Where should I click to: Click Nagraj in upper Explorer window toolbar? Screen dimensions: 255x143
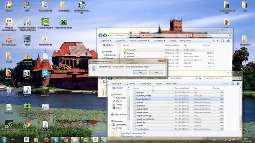point(173,41)
